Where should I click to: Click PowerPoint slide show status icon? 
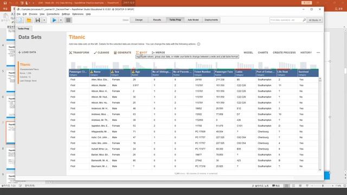pos(307,186)
